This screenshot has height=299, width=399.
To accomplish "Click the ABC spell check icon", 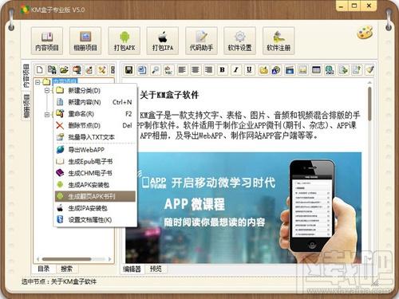I will pos(168,70).
